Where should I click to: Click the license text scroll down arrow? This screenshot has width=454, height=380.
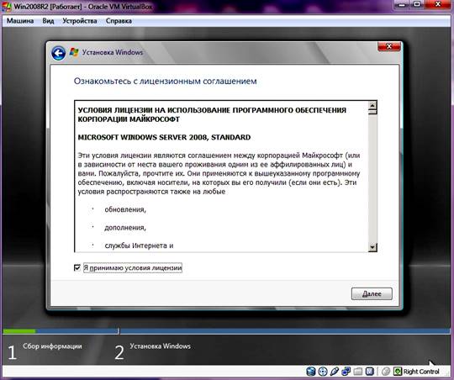click(372, 247)
